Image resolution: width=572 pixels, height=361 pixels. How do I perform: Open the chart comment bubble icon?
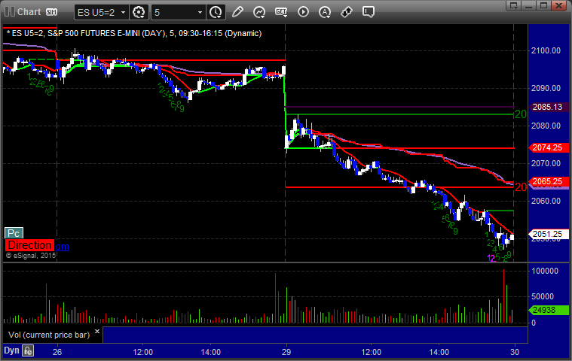[x=368, y=12]
